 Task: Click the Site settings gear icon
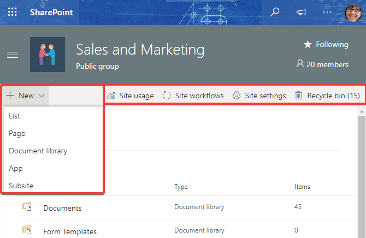click(x=237, y=96)
